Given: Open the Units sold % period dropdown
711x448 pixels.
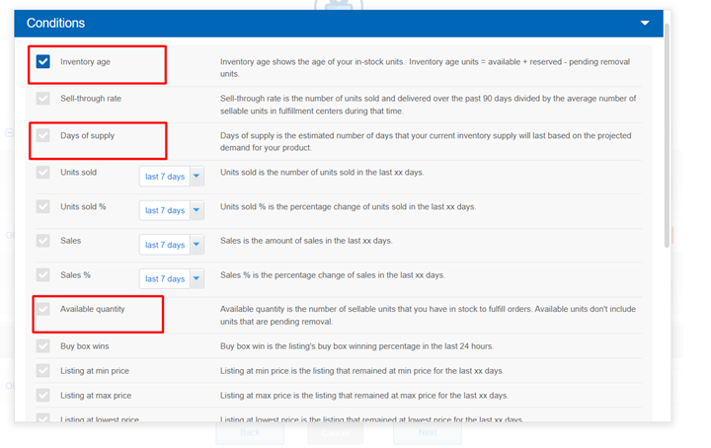Looking at the screenshot, I should (172, 210).
